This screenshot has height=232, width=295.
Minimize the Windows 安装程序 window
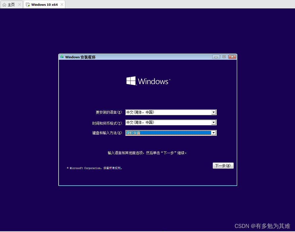(216, 57)
